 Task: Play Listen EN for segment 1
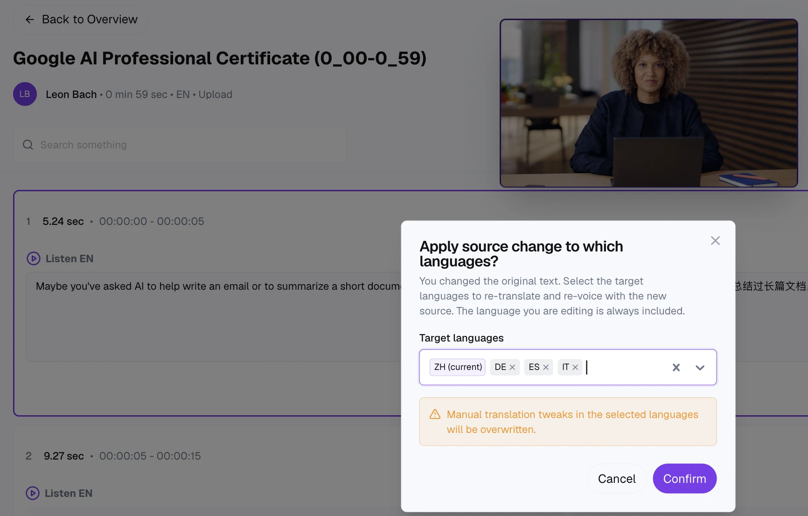pos(60,258)
